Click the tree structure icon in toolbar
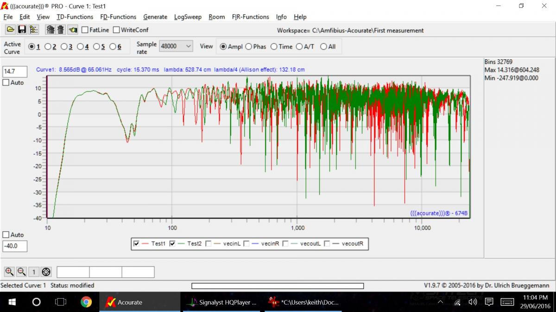Screen dimensions: 556x312 click(33, 30)
